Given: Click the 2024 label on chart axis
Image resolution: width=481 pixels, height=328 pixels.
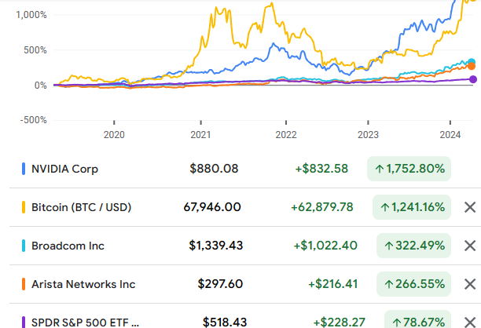Looking at the screenshot, I should [x=450, y=135].
